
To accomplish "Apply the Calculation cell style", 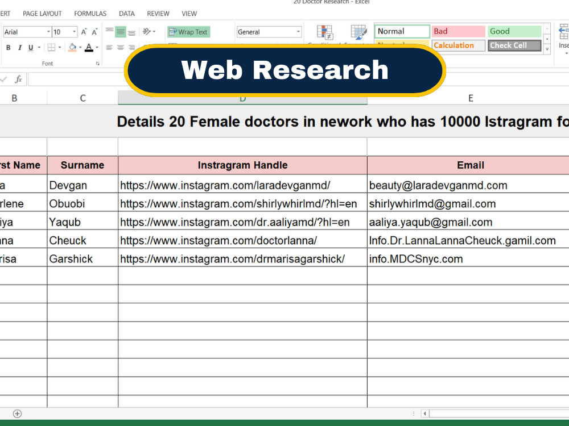I will [458, 45].
